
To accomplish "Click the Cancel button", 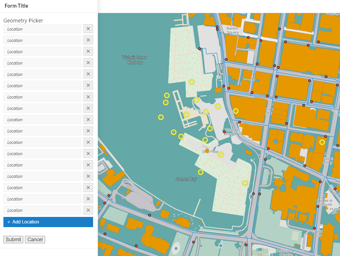I will 35,240.
